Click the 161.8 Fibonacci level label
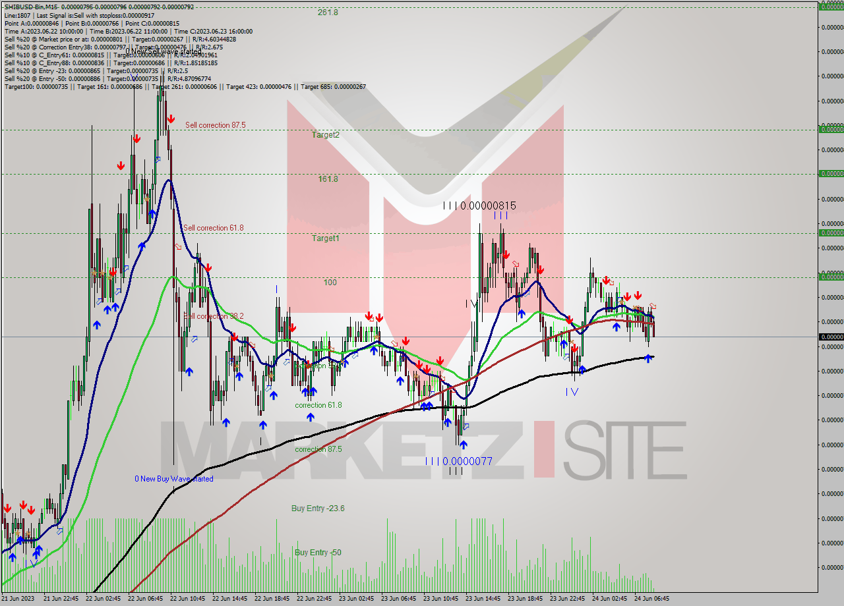Image resolution: width=844 pixels, height=606 pixels. click(328, 179)
